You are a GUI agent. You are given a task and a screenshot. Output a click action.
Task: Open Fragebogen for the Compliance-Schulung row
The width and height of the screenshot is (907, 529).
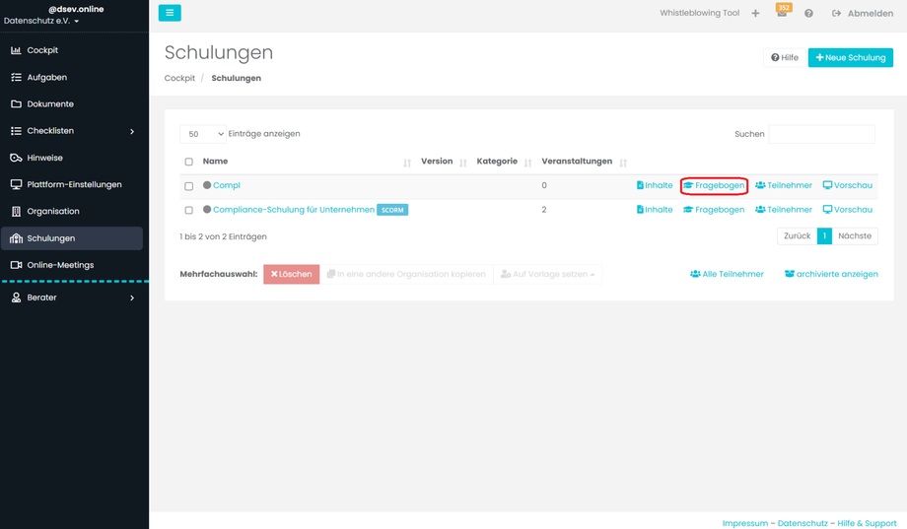714,210
